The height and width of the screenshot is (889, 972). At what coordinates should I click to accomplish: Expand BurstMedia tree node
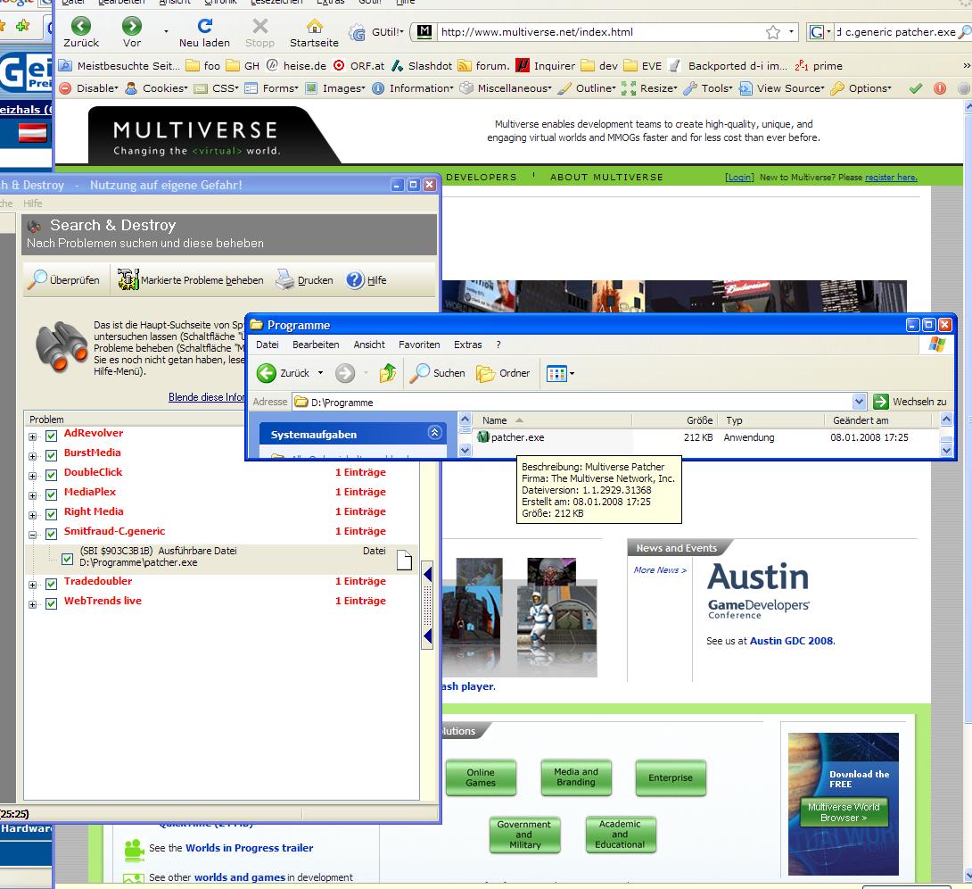(x=32, y=457)
